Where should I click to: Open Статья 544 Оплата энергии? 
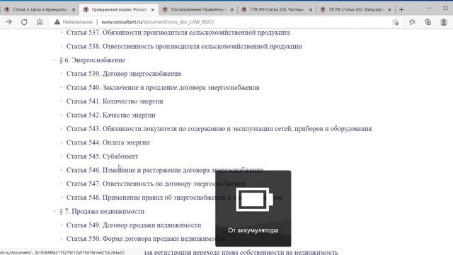click(x=108, y=142)
